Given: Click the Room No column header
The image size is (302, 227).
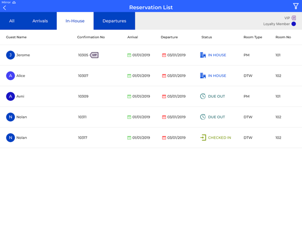Looking at the screenshot, I should 283,37.
